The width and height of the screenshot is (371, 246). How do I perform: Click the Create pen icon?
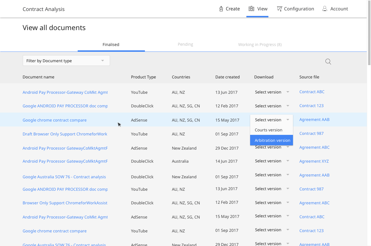(221, 9)
